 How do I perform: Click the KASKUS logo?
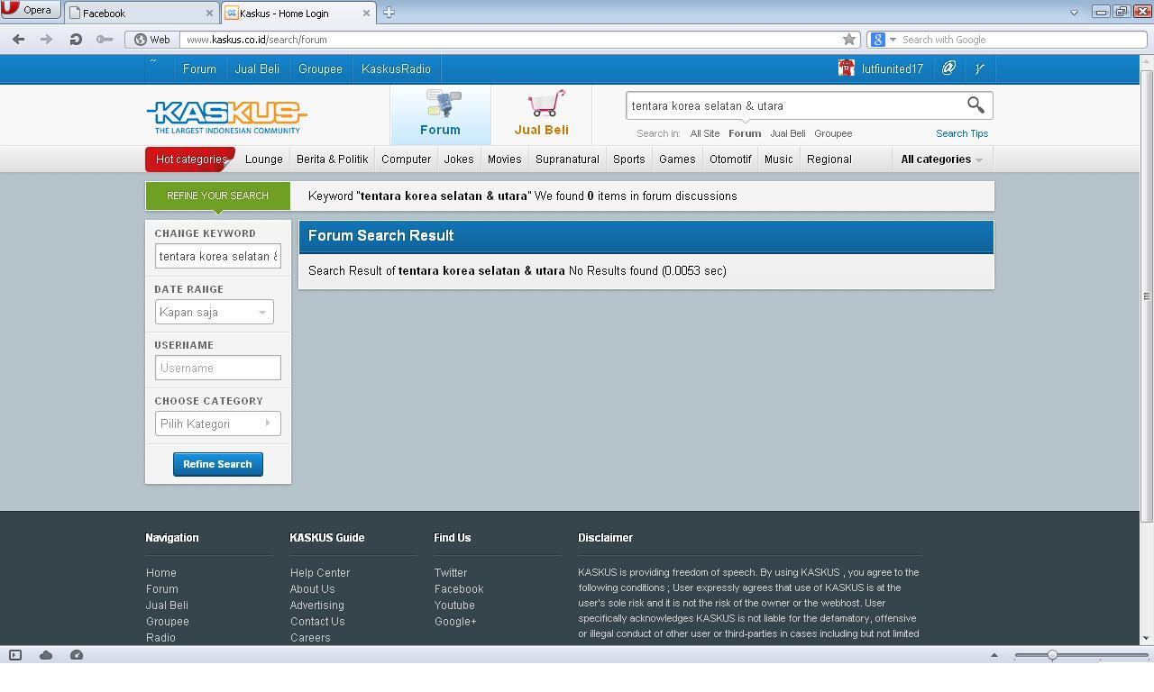(x=226, y=116)
